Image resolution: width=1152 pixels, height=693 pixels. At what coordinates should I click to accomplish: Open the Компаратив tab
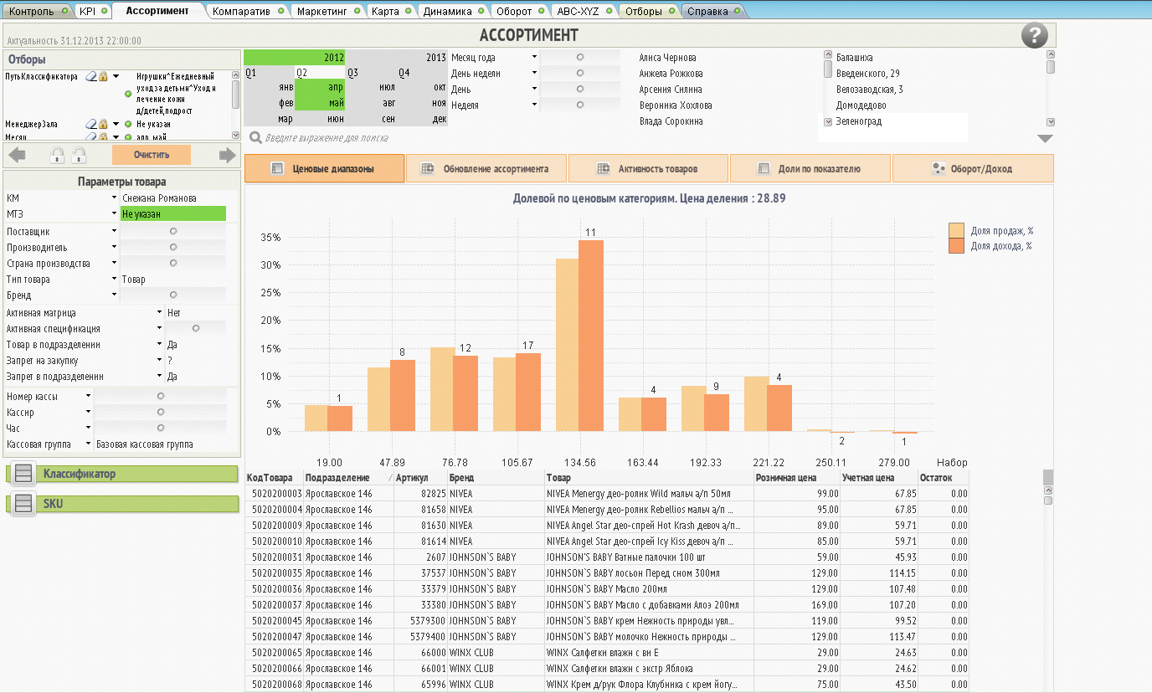click(246, 12)
